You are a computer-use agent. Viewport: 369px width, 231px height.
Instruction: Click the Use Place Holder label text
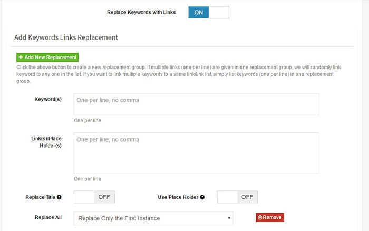[x=178, y=197]
